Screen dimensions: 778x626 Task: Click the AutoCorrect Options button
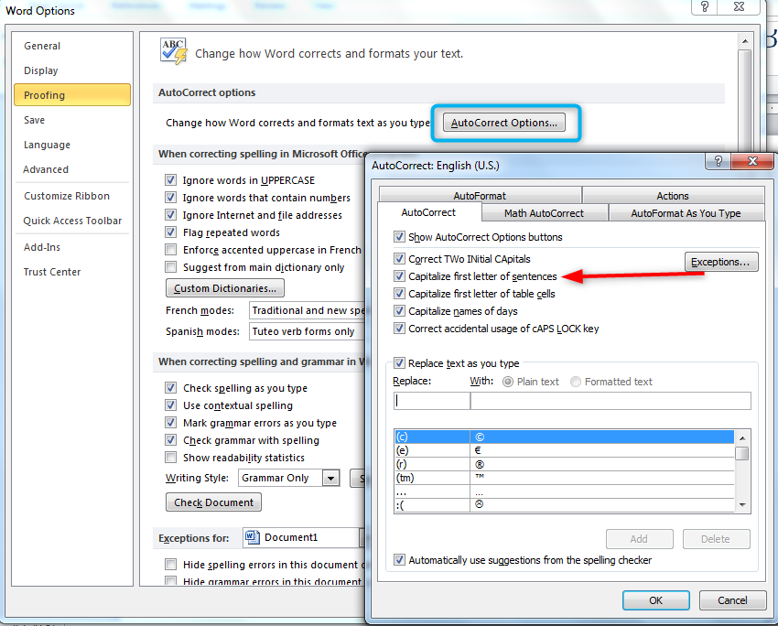tap(503, 123)
